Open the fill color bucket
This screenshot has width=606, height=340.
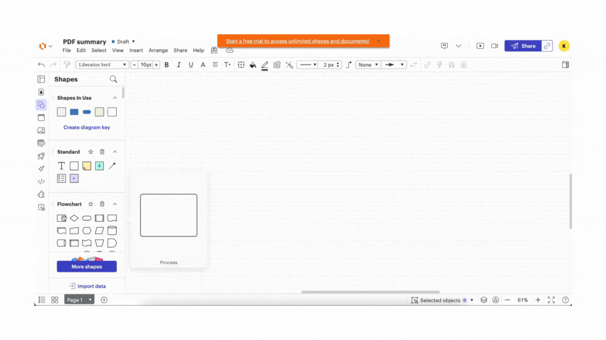point(252,65)
